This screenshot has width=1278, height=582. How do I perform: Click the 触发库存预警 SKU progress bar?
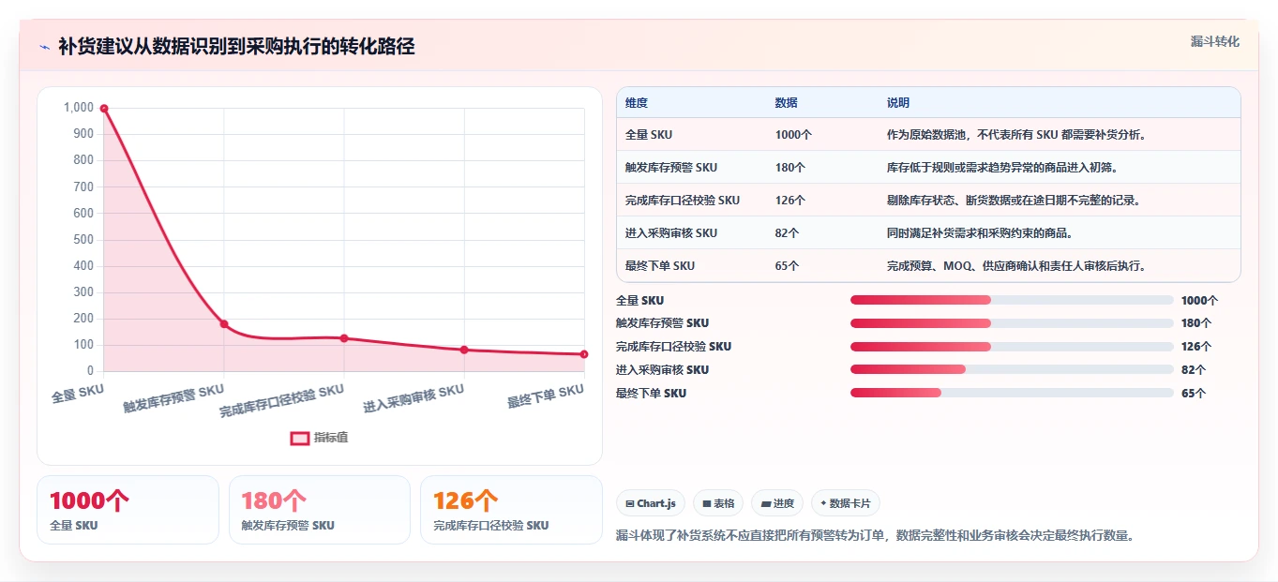pos(1012,323)
